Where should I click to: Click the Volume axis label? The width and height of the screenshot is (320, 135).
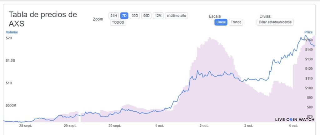[x=12, y=32]
